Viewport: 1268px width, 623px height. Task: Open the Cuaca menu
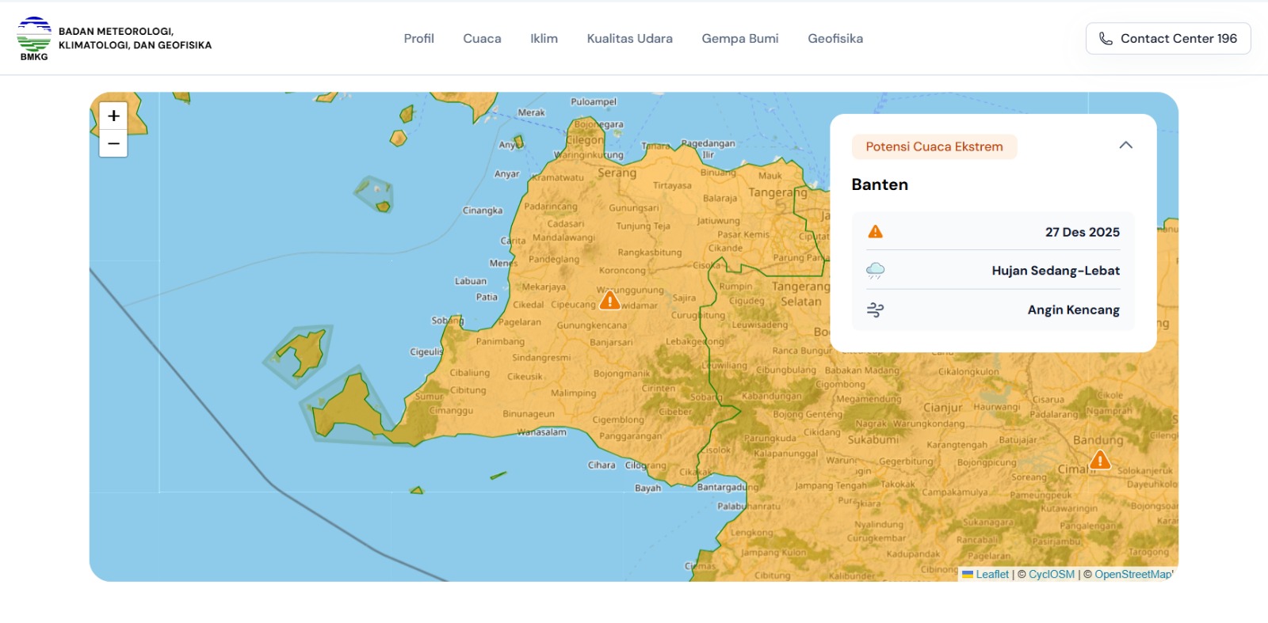click(x=482, y=39)
